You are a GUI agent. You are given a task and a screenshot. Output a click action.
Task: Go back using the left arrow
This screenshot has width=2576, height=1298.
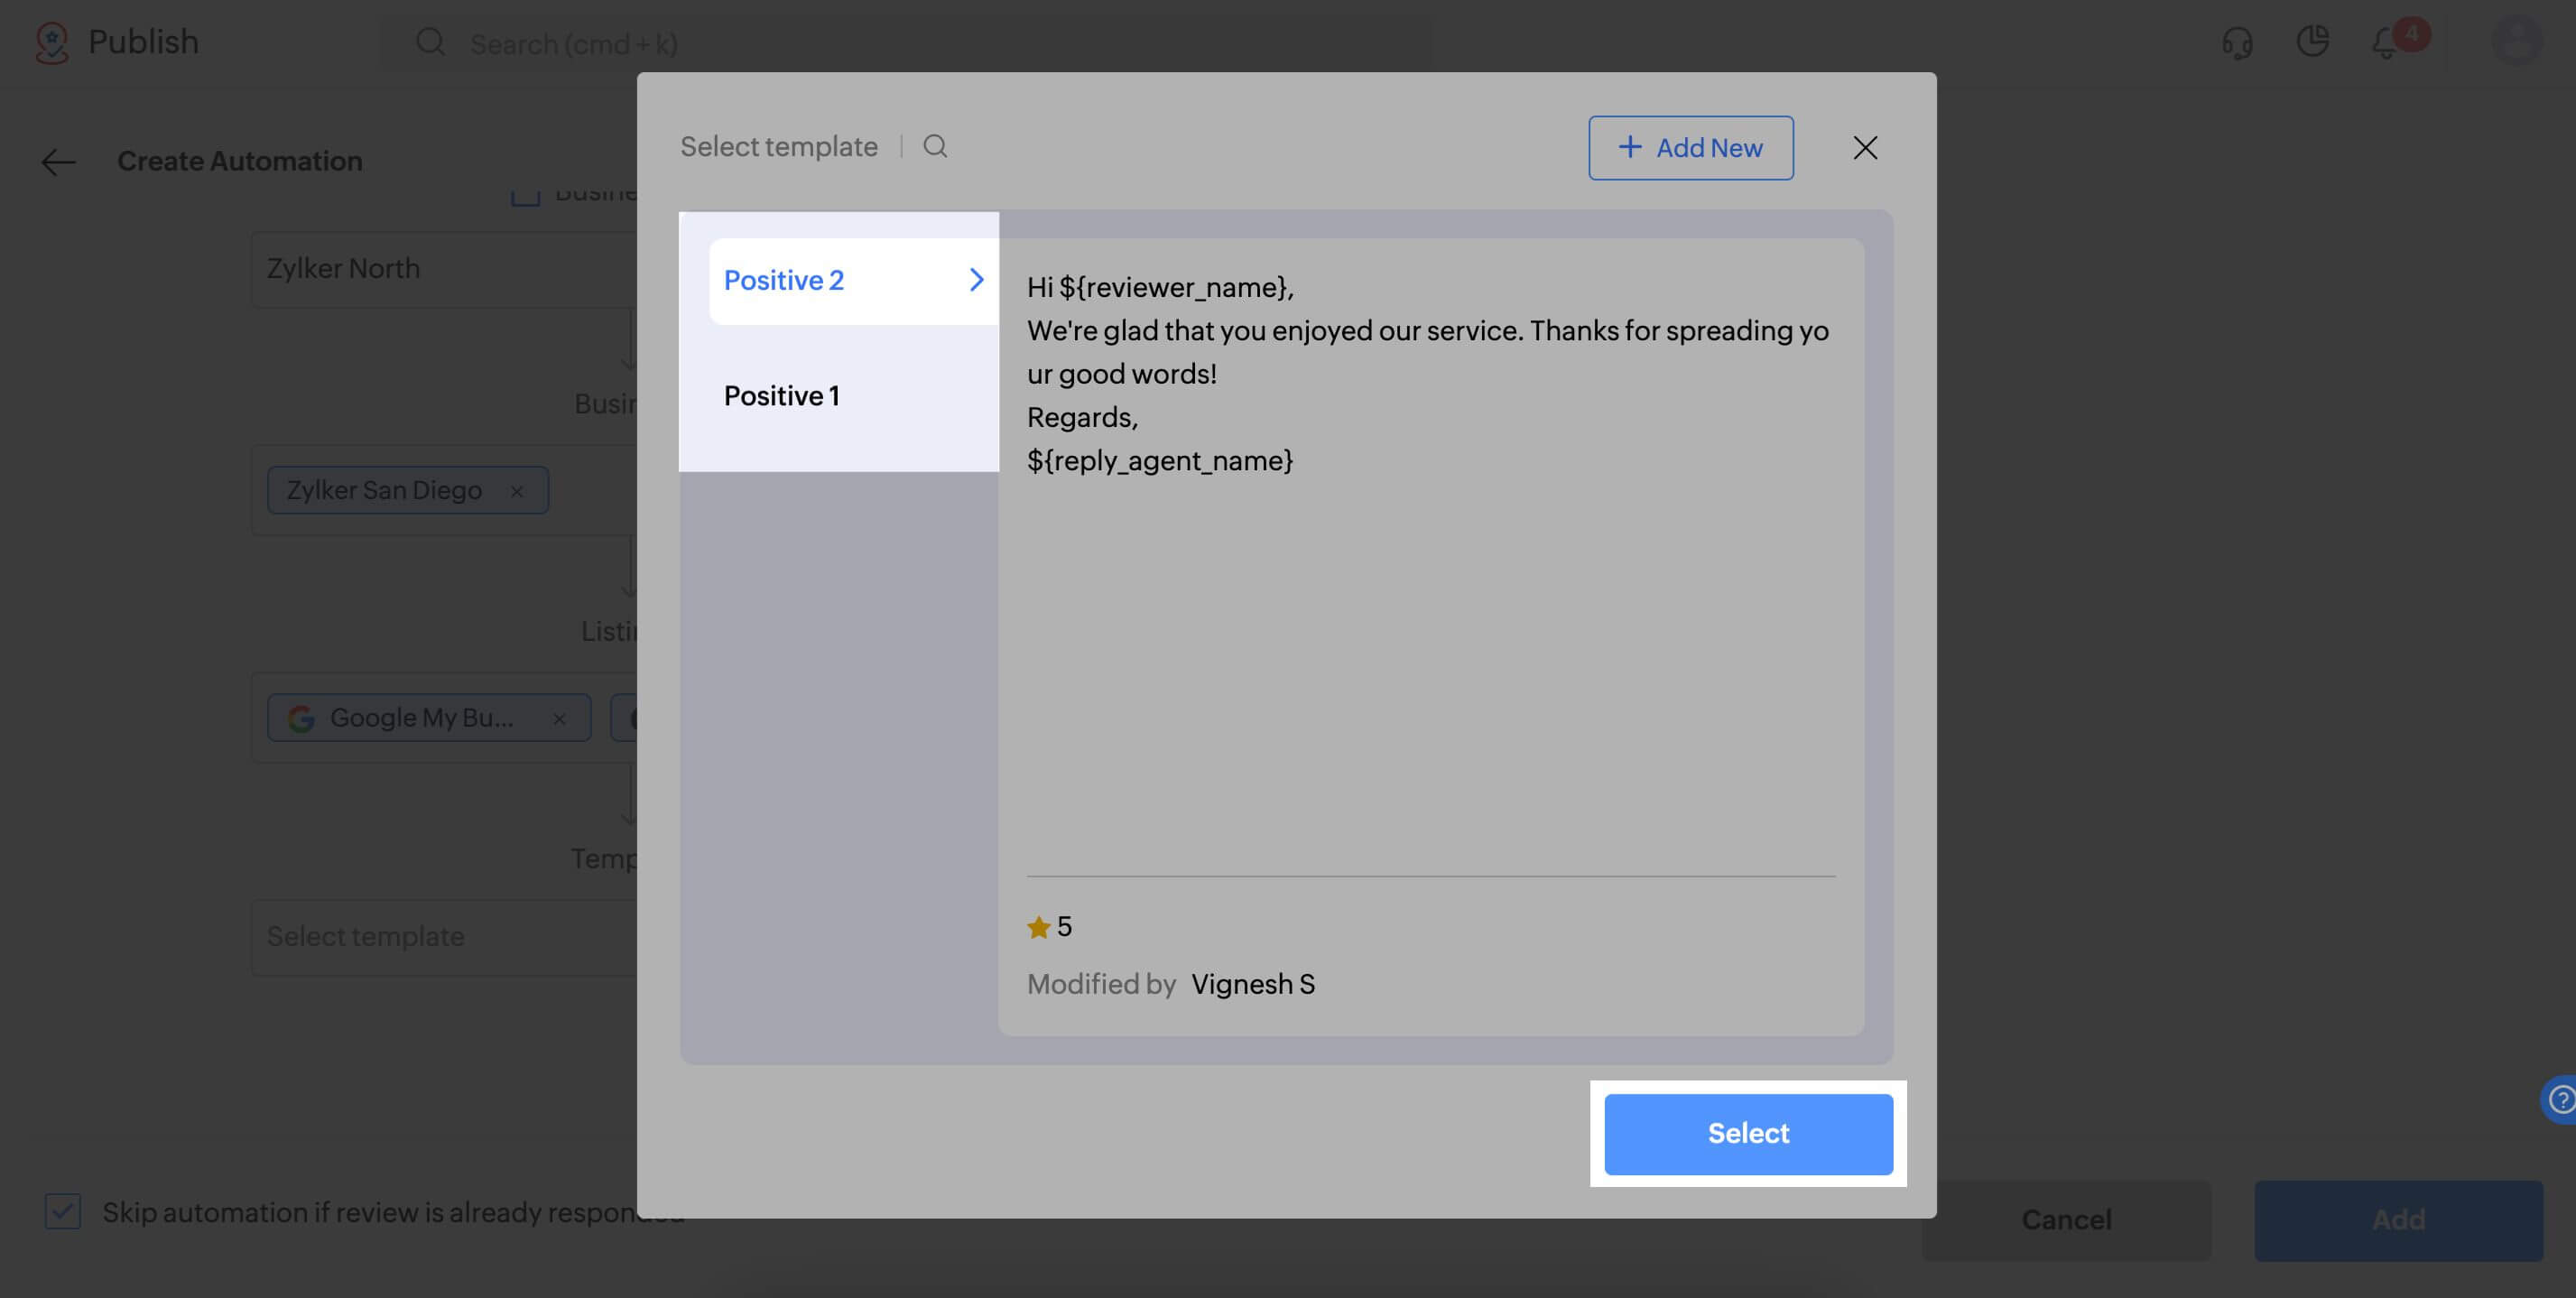pos(58,161)
